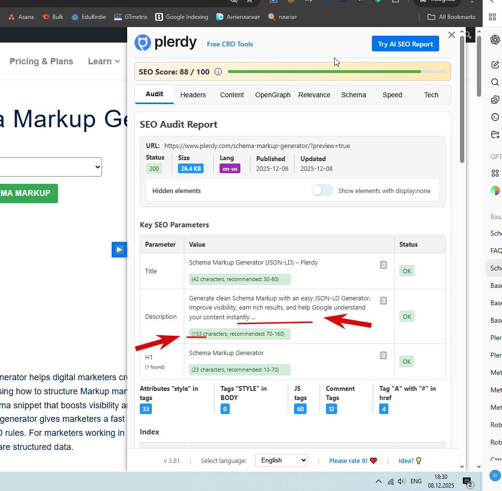Click the ENG input language indicator
Screen dimensions: 502x491
416,481
